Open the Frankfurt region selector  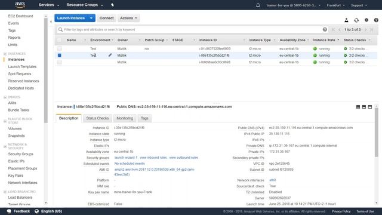pos(335,5)
